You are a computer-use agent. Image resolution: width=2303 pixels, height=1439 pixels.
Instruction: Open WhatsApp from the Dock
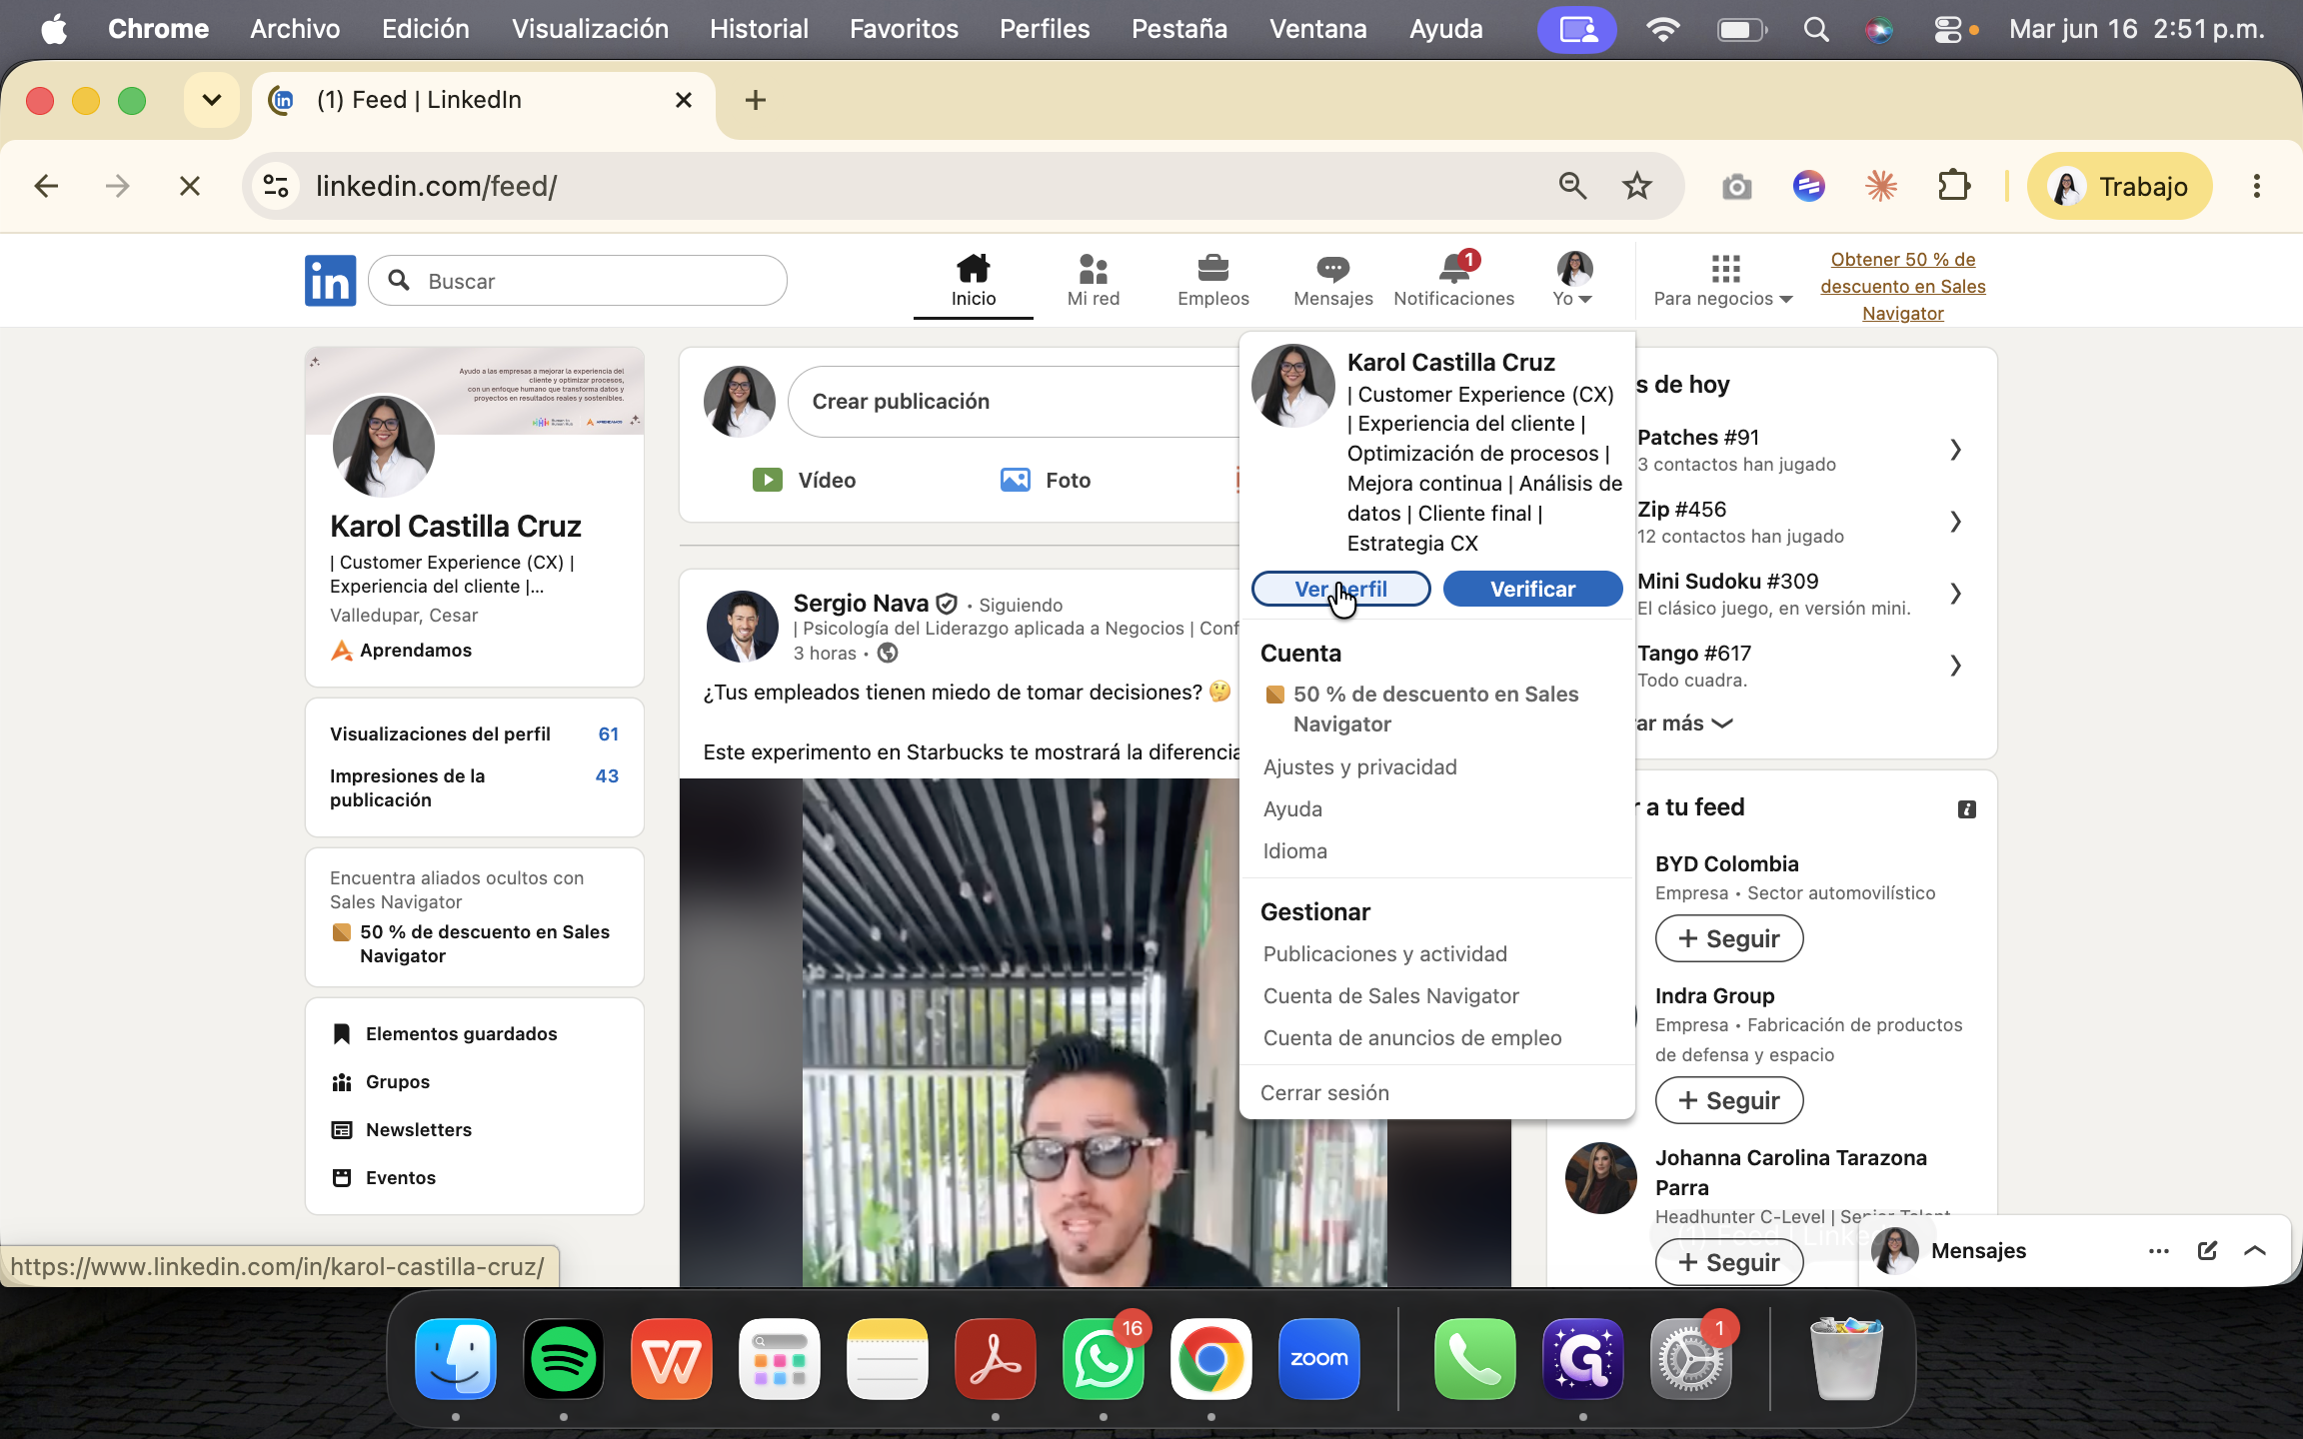1103,1359
